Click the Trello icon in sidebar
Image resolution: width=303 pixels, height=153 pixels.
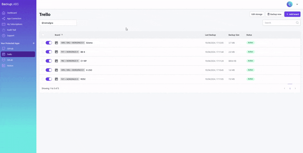point(3,54)
